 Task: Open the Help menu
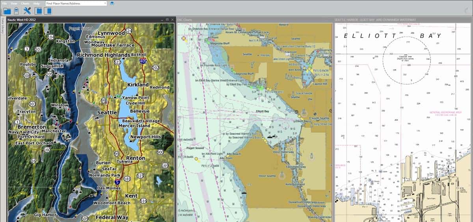tap(37, 3)
